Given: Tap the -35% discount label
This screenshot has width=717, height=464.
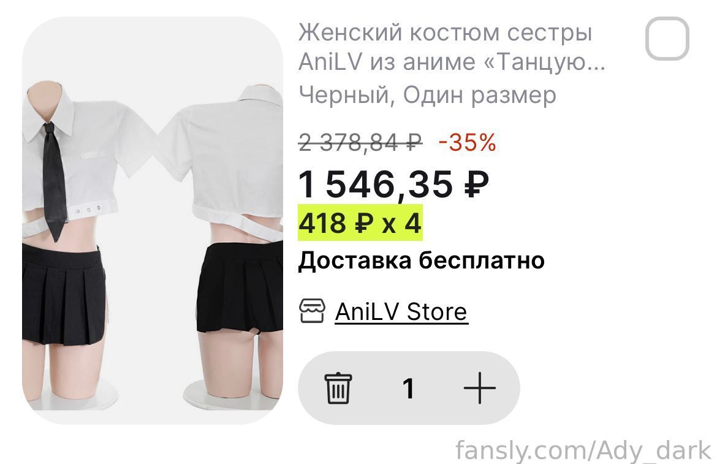Looking at the screenshot, I should click(467, 142).
